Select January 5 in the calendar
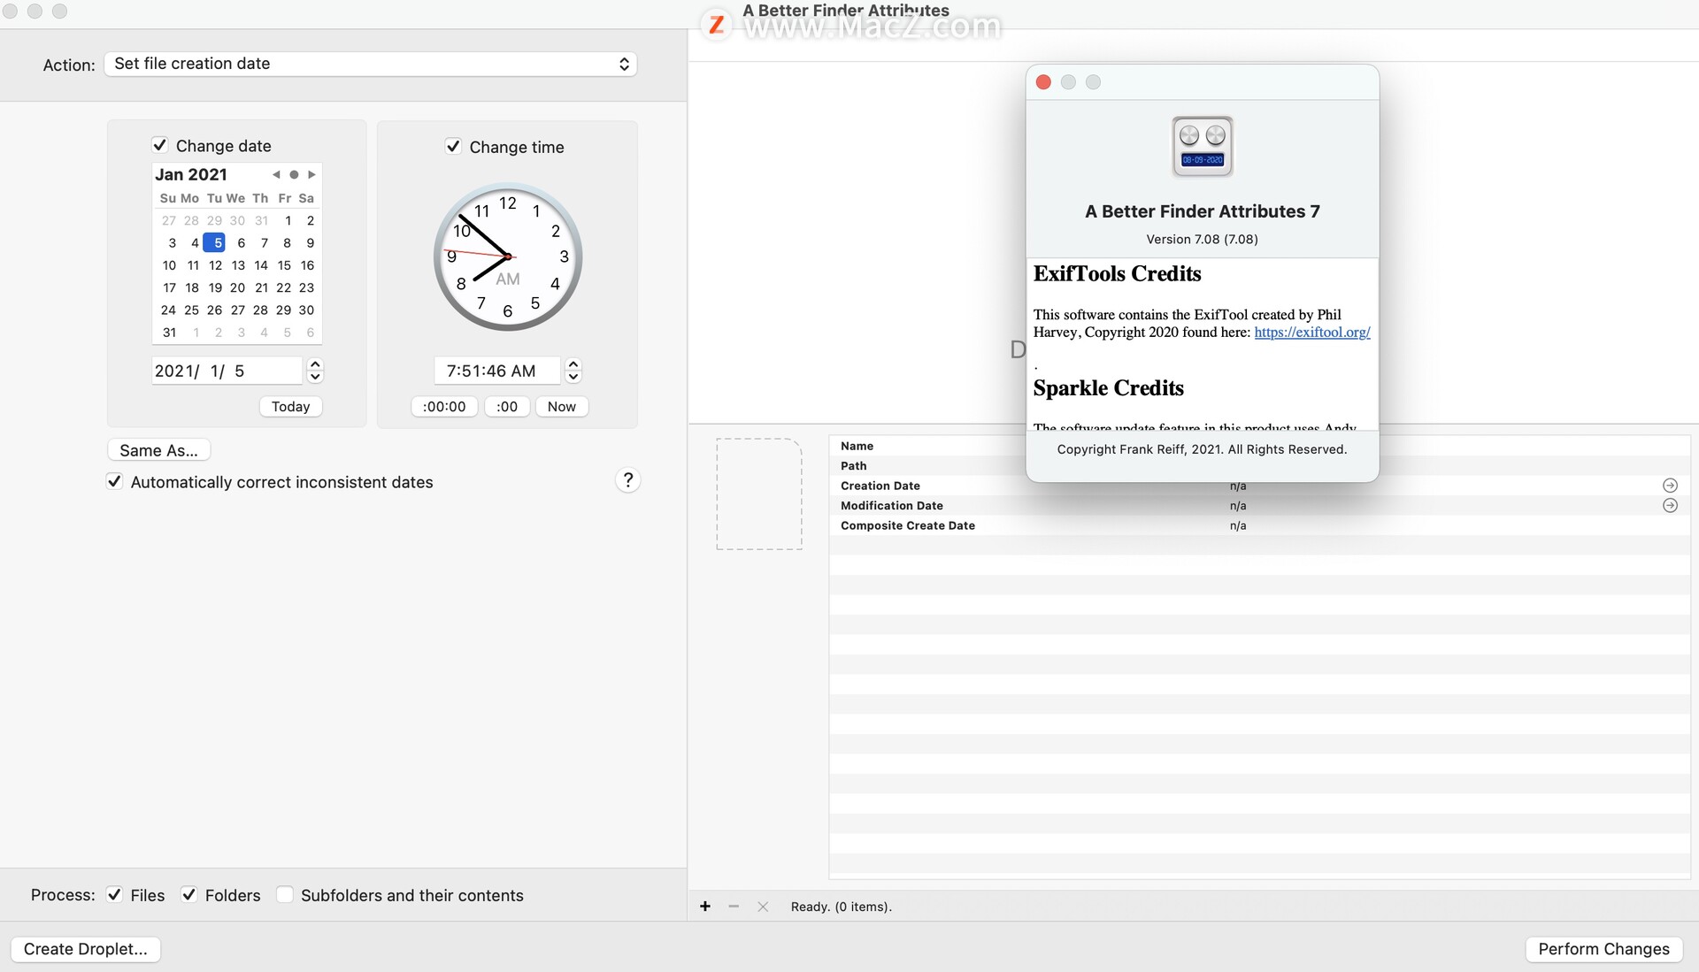 coord(214,242)
